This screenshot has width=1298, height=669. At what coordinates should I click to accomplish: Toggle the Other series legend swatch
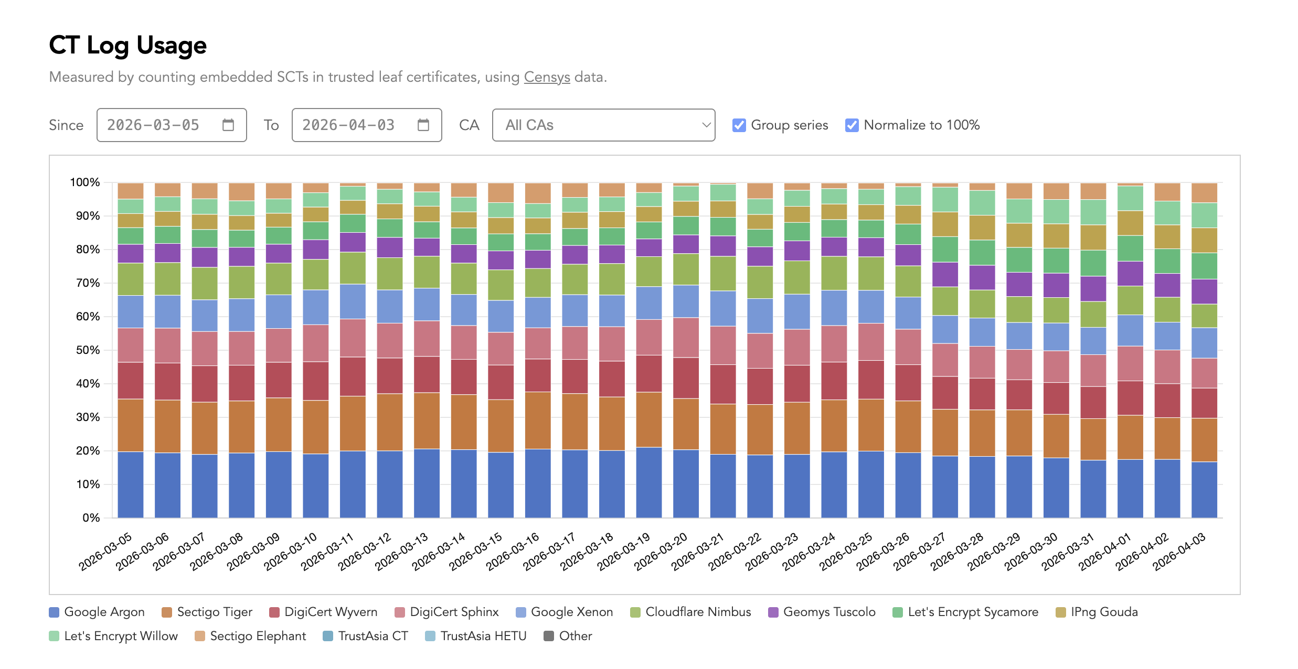click(549, 636)
